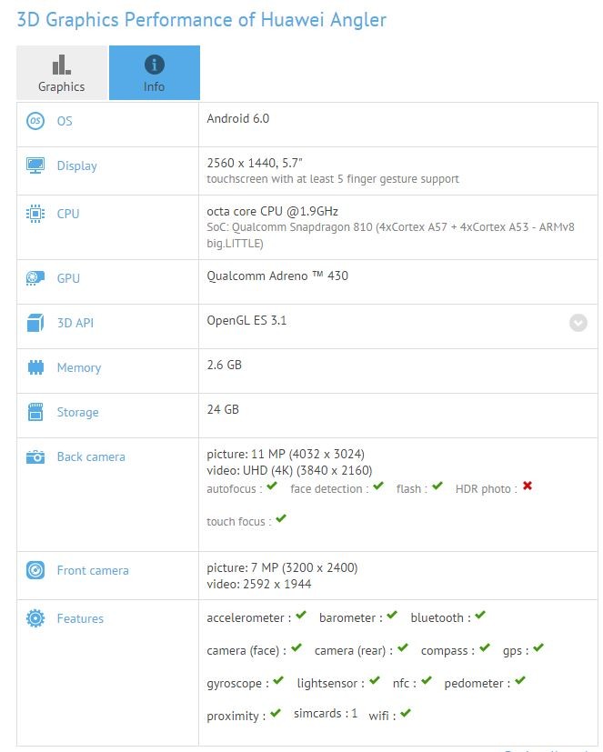The height and width of the screenshot is (752, 603).
Task: Click the autofocus green checkmark
Action: (x=272, y=486)
